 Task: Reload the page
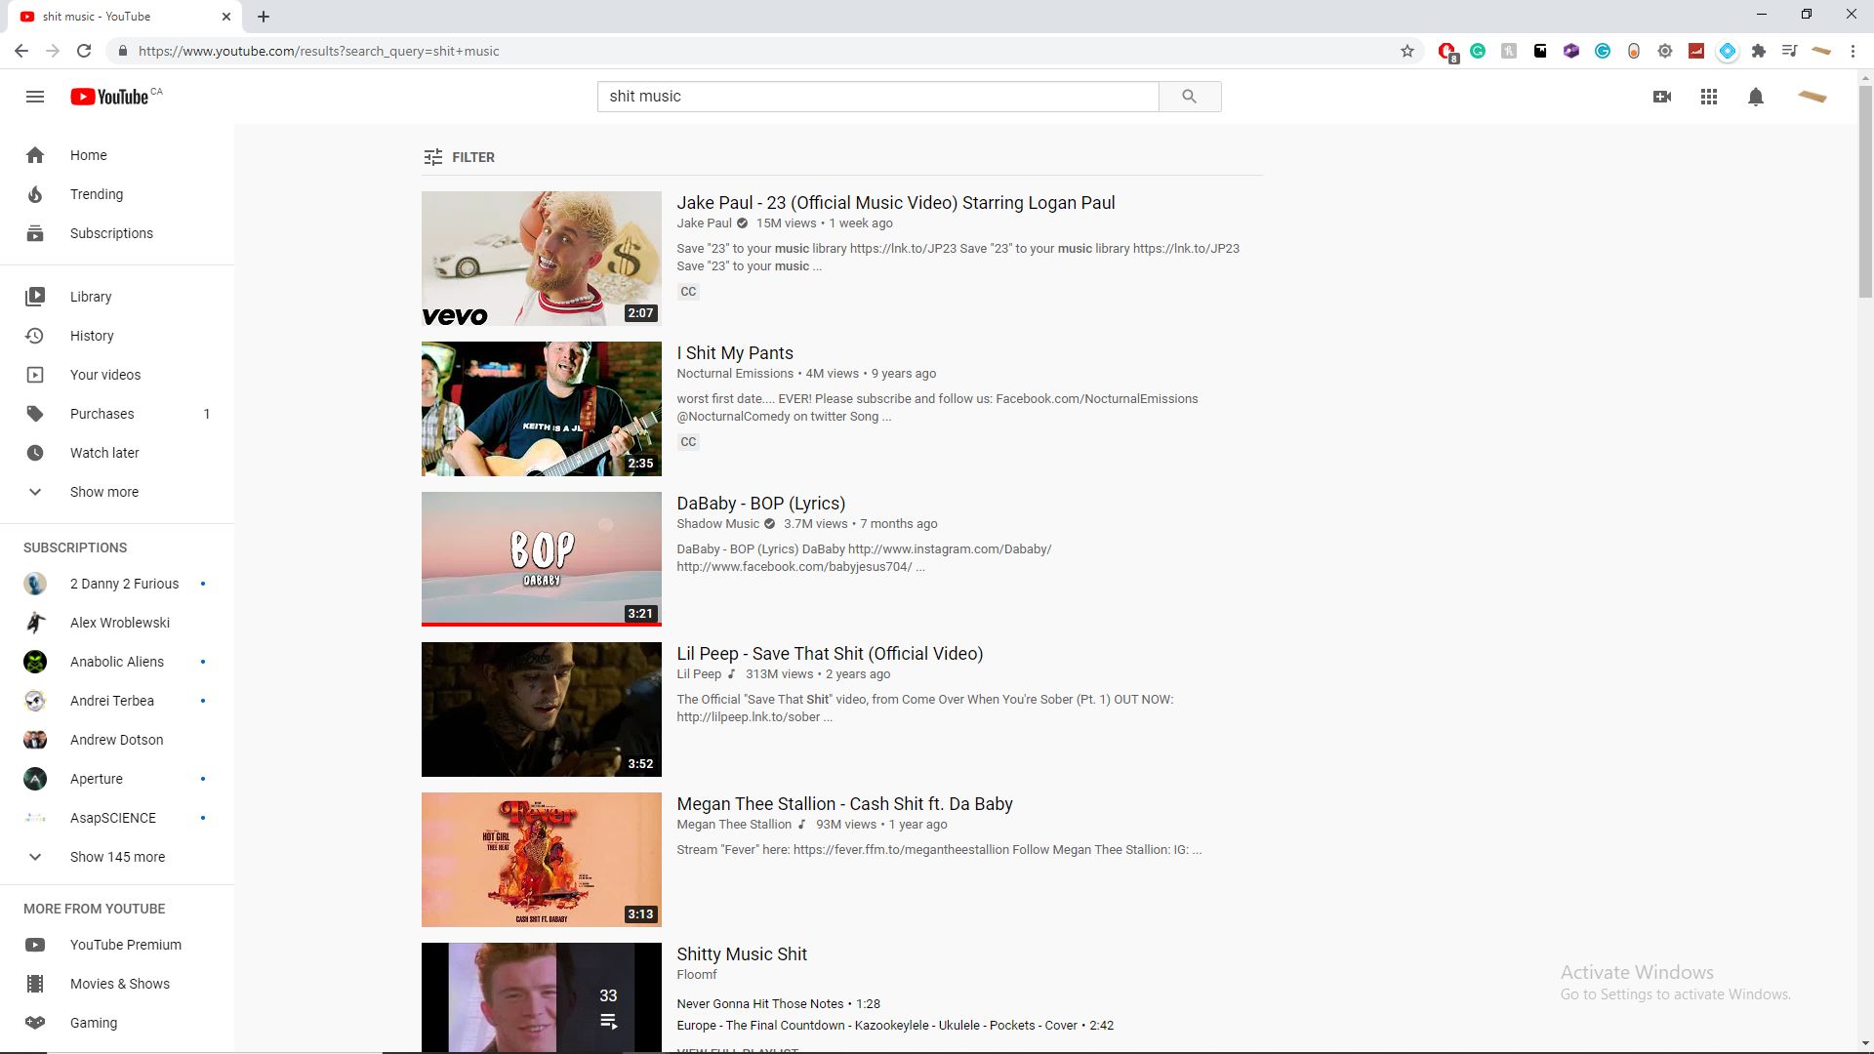(84, 51)
